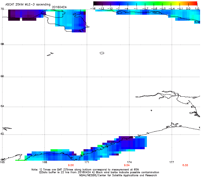The image size is (202, 177).
Task: Click the -13 color scale label
Action: (x=101, y=9)
